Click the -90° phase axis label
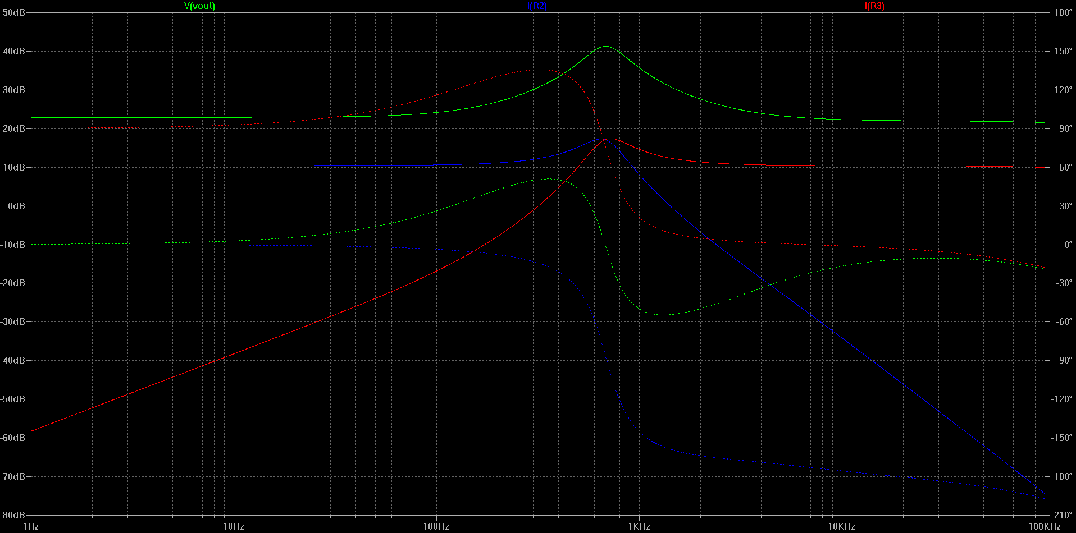 pyautogui.click(x=1064, y=360)
